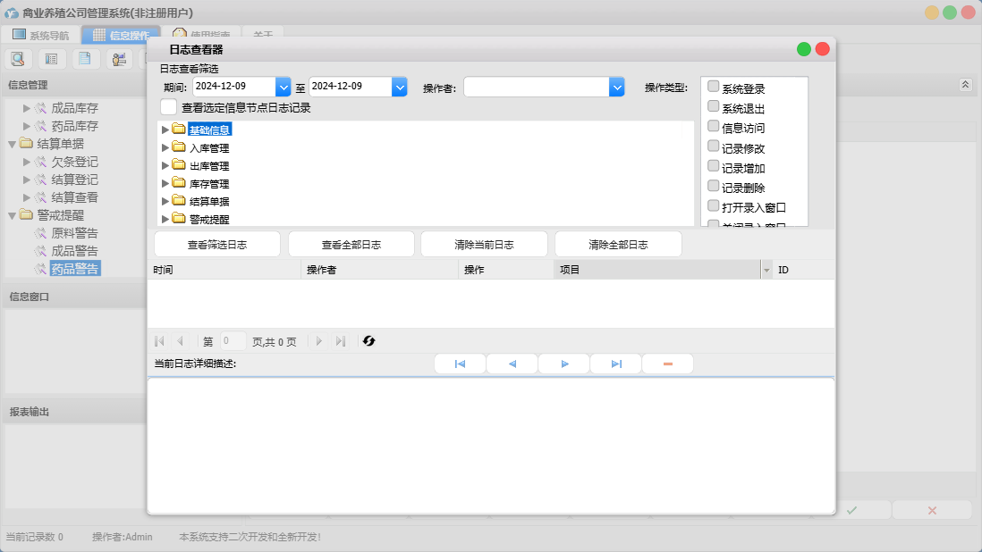Click the refresh icon in log pager
This screenshot has width=982, height=552.
coord(368,341)
